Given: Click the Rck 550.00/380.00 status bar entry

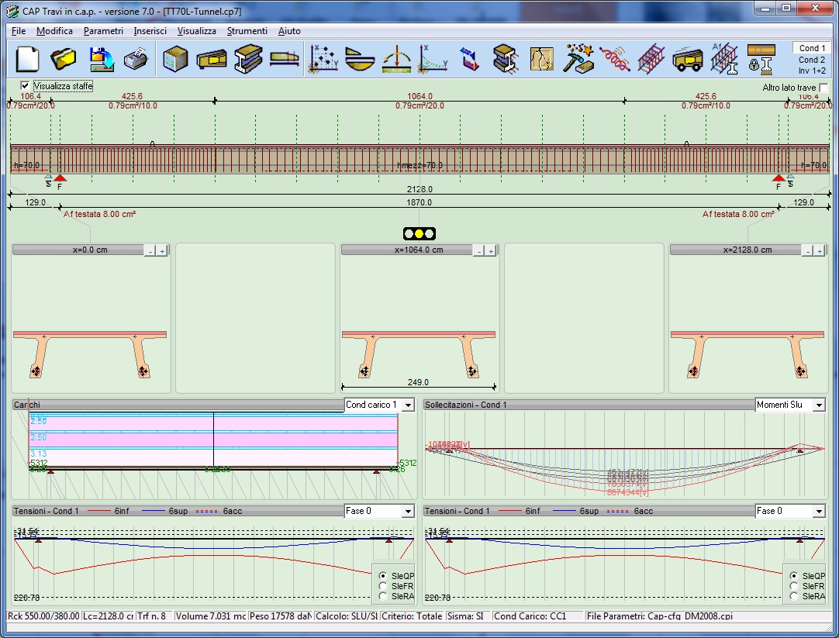Looking at the screenshot, I should click(43, 616).
